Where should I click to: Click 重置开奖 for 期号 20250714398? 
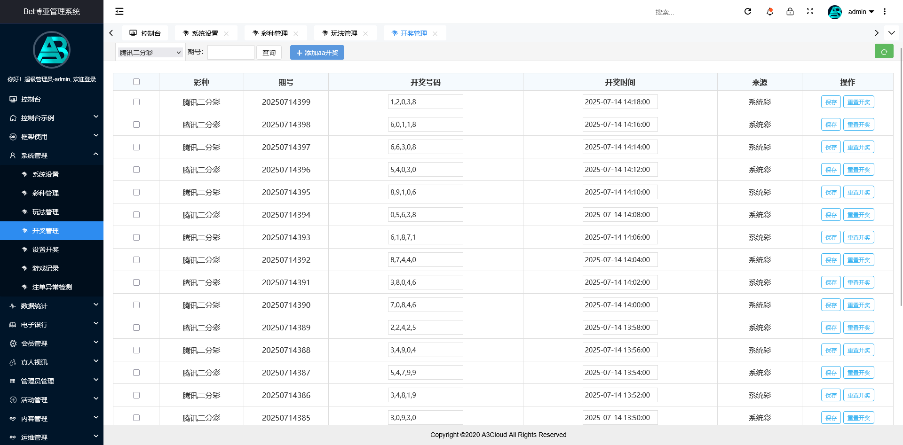coord(859,125)
